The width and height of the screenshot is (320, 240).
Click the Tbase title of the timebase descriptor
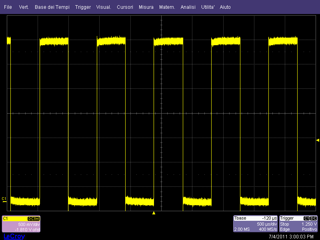coord(240,218)
